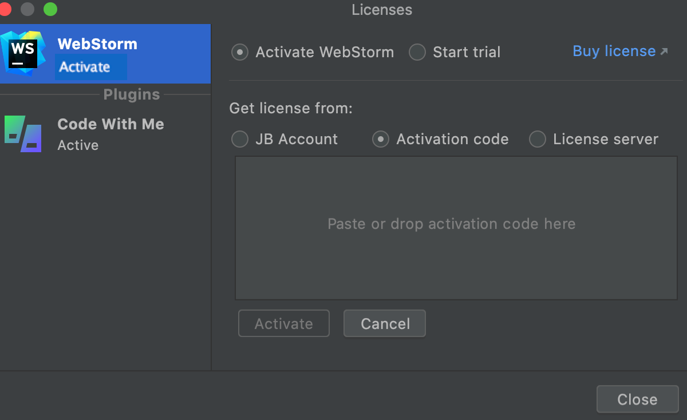Image resolution: width=687 pixels, height=420 pixels.
Task: Click the Active status under Code With Me
Action: point(78,145)
